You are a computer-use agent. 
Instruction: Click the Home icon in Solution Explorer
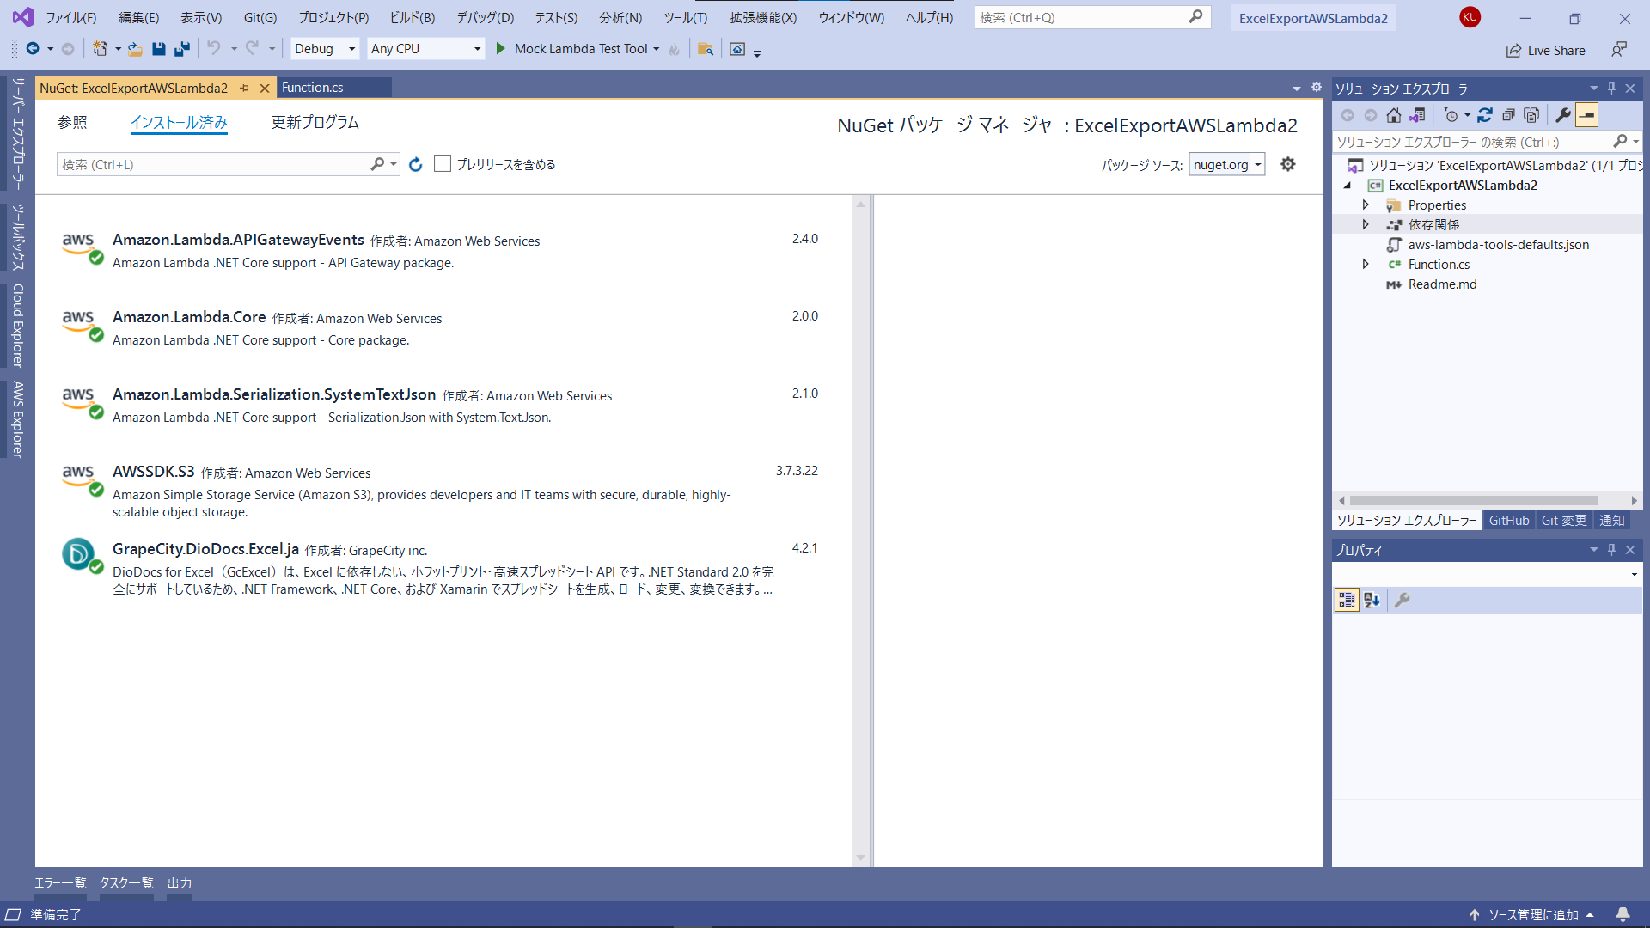pyautogui.click(x=1394, y=115)
